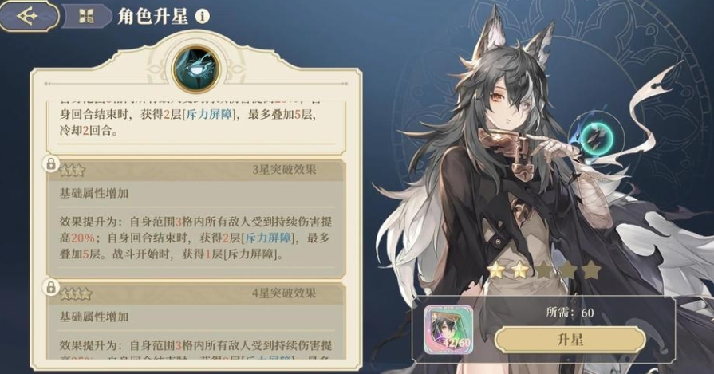Select the second gold star rating
The image size is (714, 374).
click(x=519, y=270)
